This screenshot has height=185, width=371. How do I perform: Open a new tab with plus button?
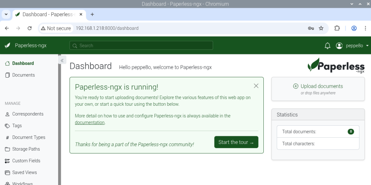point(92,14)
